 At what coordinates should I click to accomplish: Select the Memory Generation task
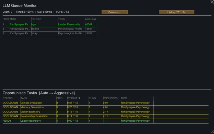point(32,107)
